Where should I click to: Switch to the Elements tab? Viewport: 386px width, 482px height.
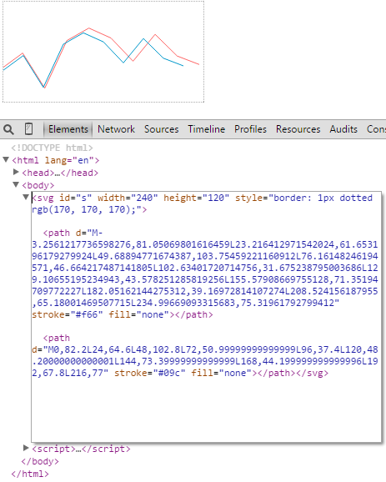point(68,129)
